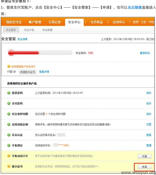Click the orange warning icon beside 数字证书
The height and width of the screenshot is (175, 156).
click(9, 166)
